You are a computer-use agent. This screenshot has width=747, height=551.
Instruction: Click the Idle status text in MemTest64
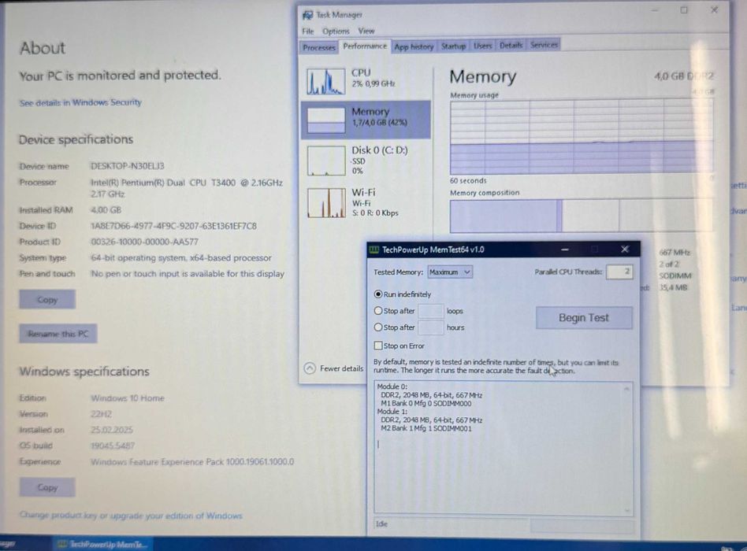pyautogui.click(x=381, y=524)
